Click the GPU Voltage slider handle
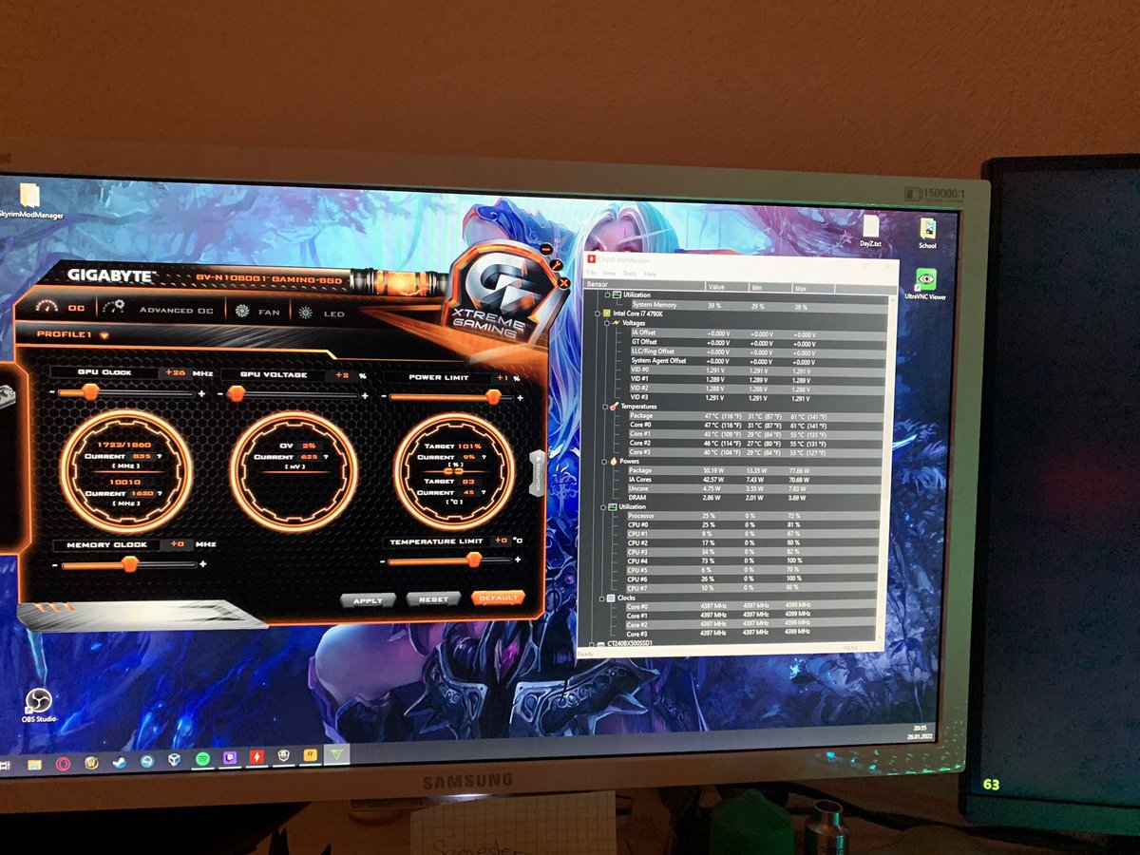Screen dimensions: 1140x855 (238, 394)
